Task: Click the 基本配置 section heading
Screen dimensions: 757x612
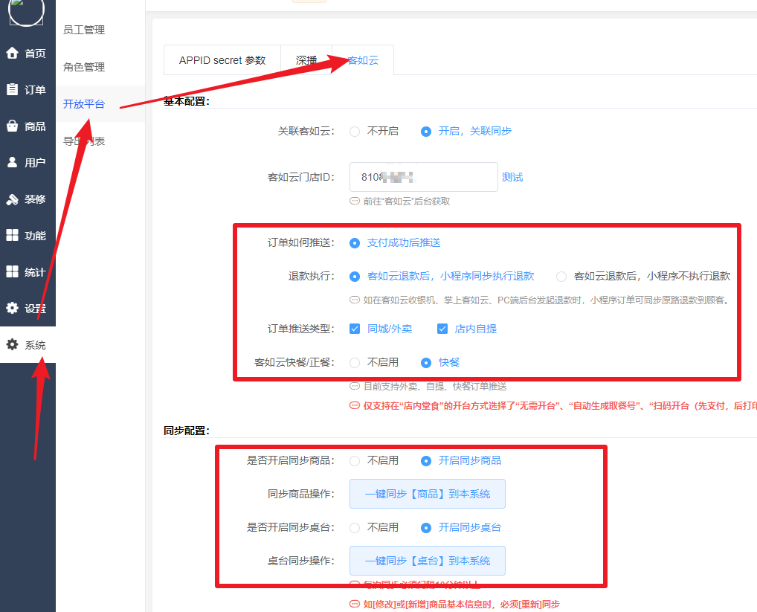Action: (187, 101)
